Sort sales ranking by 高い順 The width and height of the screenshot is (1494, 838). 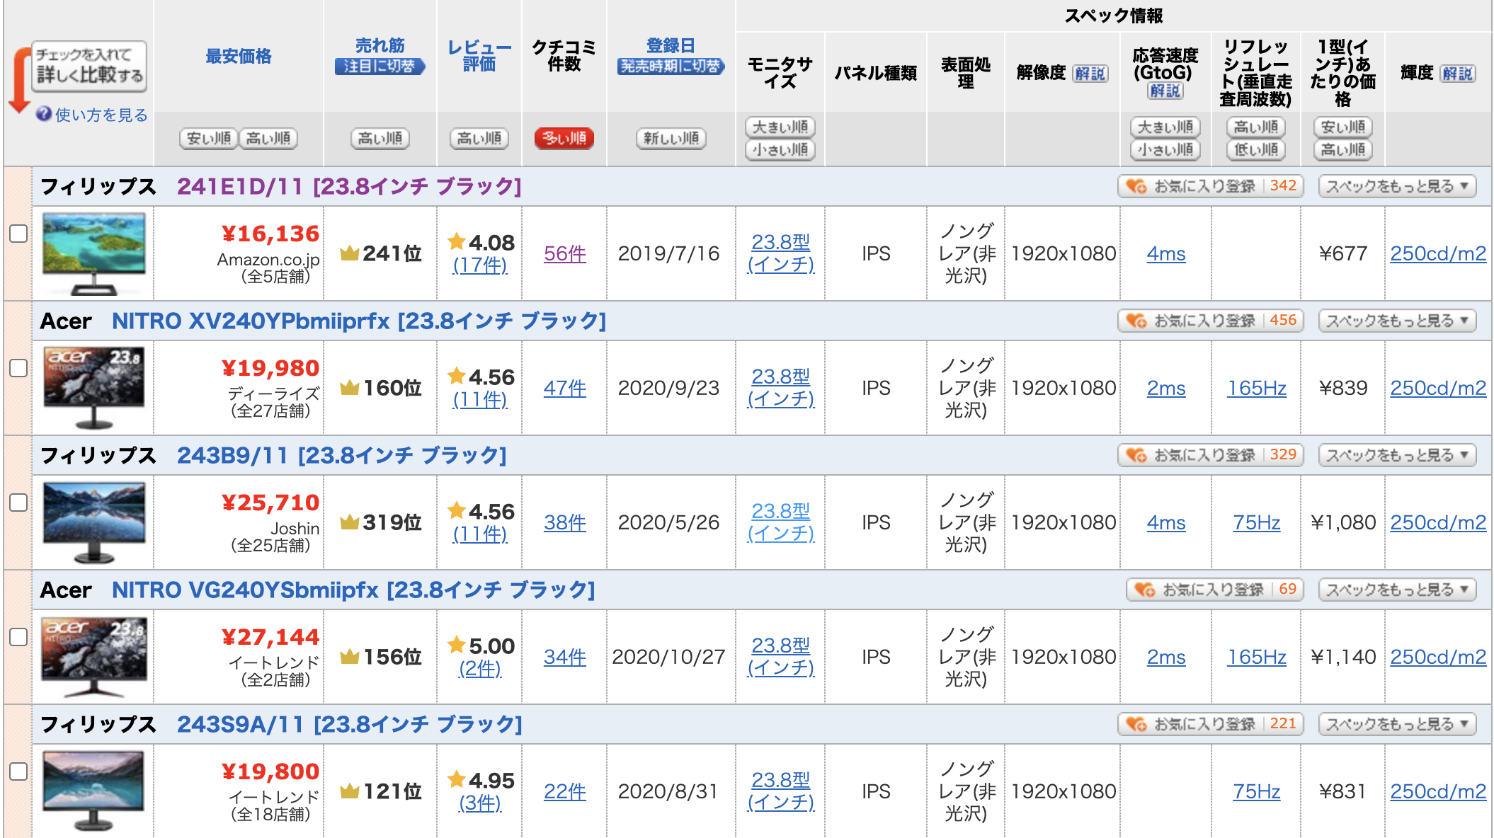coord(380,138)
